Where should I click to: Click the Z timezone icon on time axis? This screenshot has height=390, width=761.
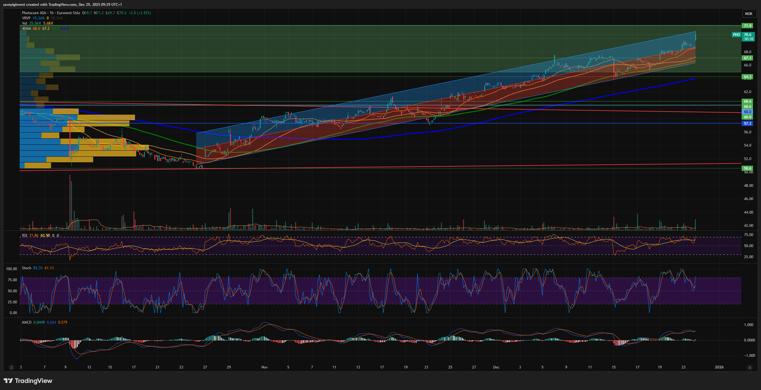(11, 367)
